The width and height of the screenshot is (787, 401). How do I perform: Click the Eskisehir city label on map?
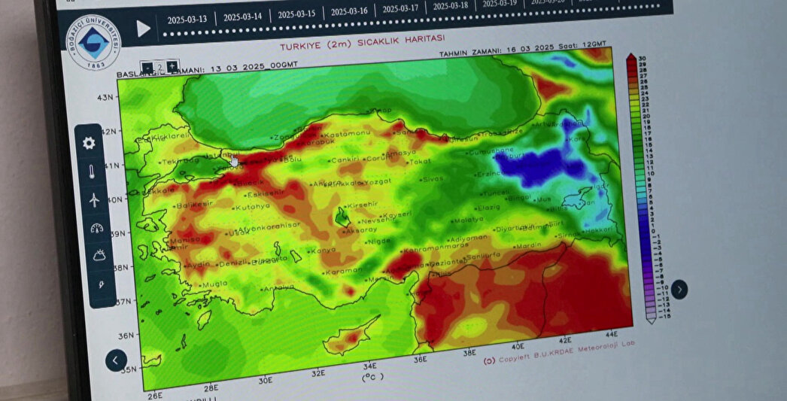pyautogui.click(x=264, y=193)
